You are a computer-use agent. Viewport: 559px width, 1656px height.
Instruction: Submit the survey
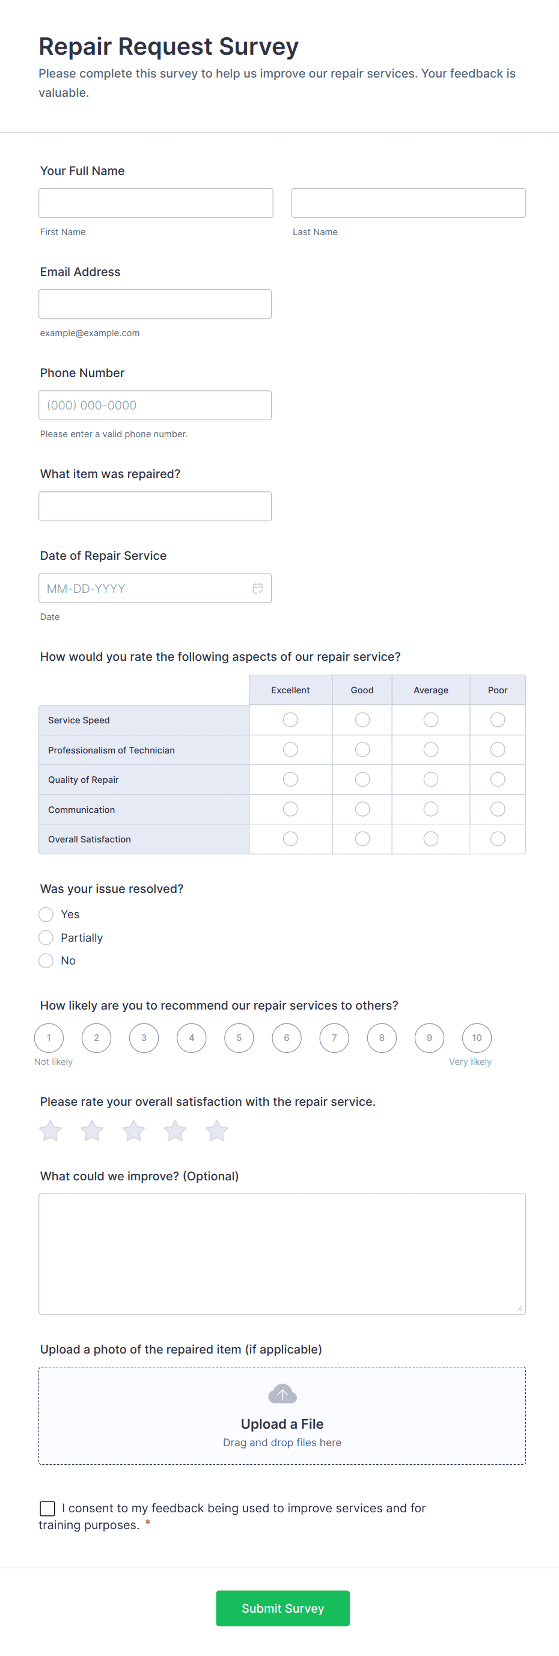pos(283,1608)
